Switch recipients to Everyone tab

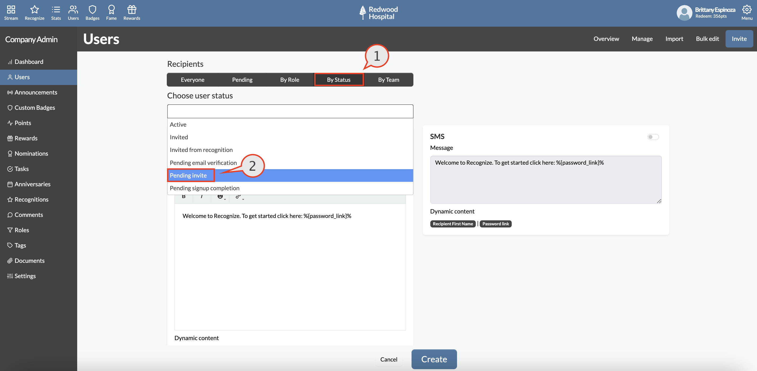coord(192,80)
